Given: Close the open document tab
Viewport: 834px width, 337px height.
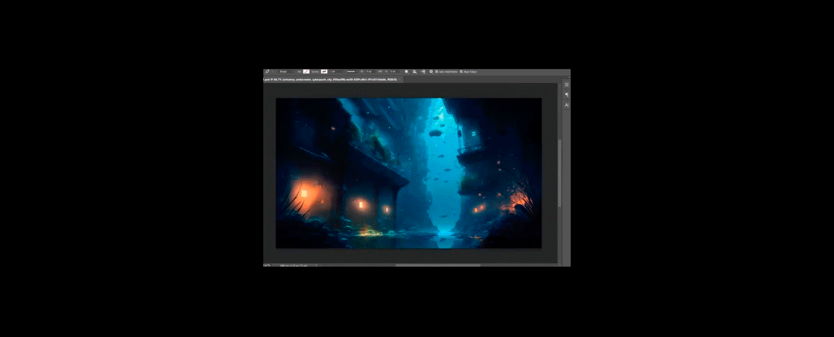Looking at the screenshot, I should coord(401,79).
